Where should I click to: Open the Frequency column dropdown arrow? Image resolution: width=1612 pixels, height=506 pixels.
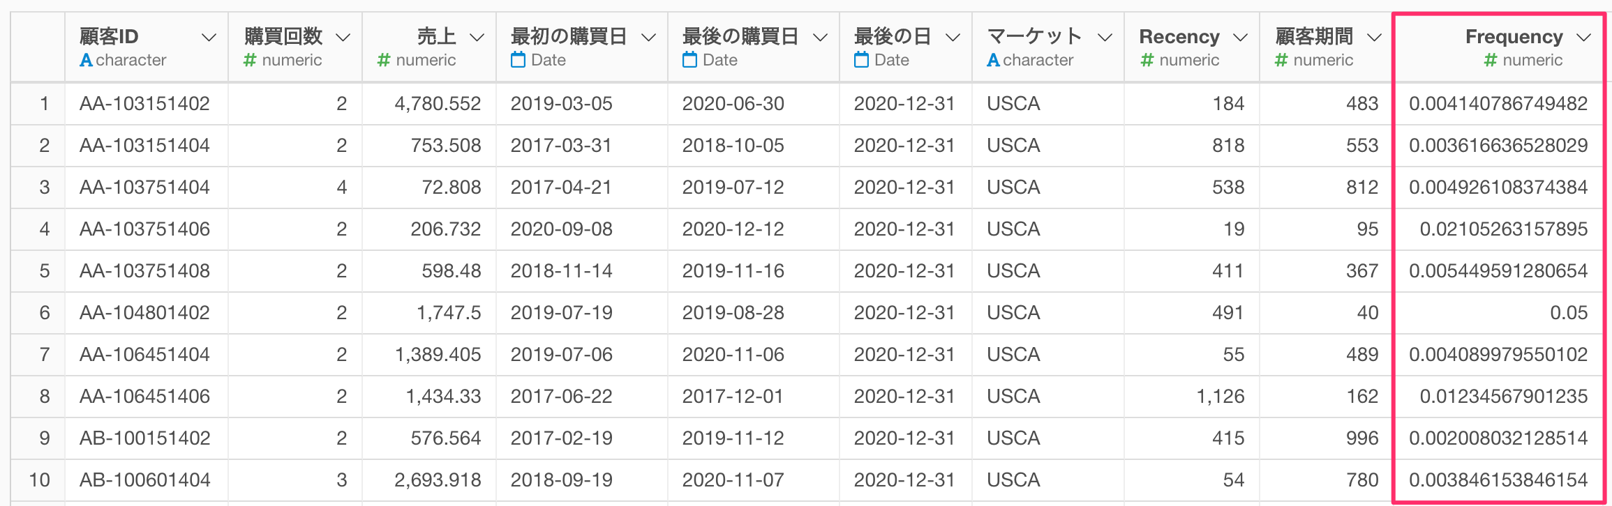(x=1584, y=38)
